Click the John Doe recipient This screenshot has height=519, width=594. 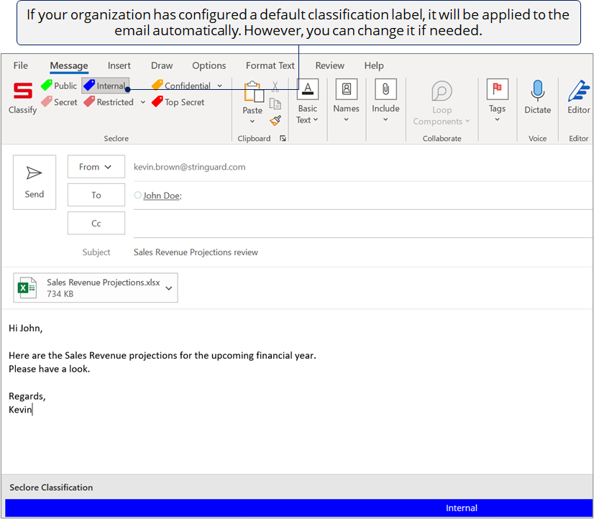(x=162, y=196)
